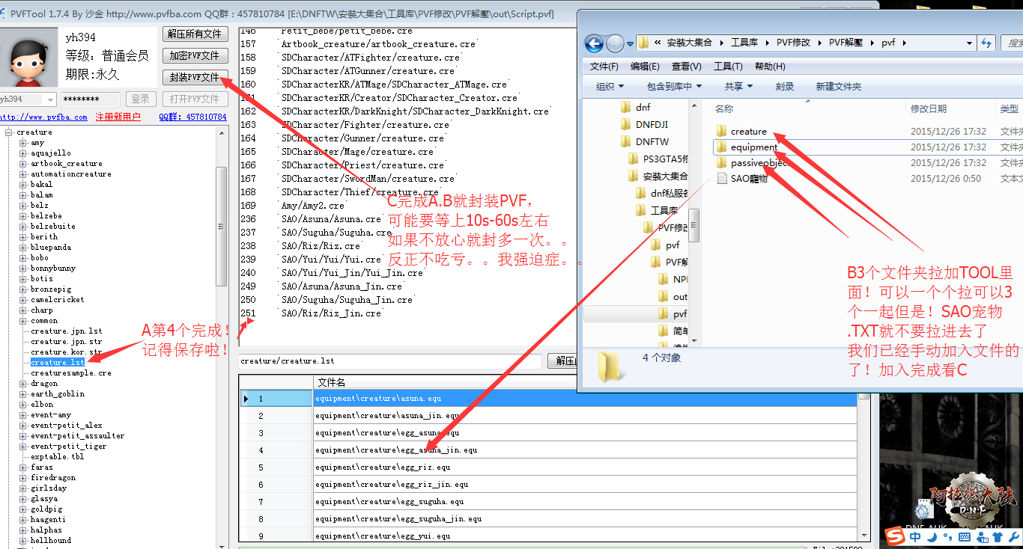The width and height of the screenshot is (1023, 549).
Task: Expand the artbook_creature tree node
Action: click(x=23, y=164)
